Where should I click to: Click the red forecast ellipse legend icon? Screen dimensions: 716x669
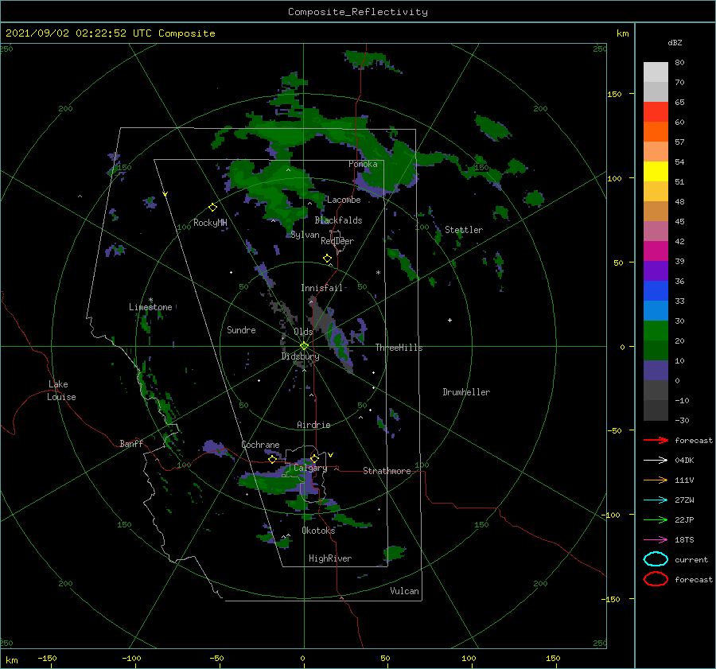(656, 579)
